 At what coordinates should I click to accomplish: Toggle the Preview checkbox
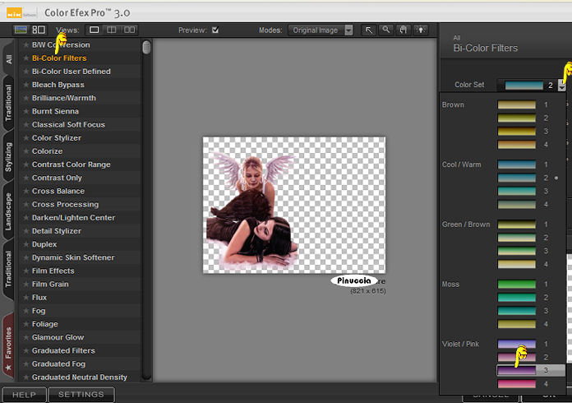pos(215,30)
